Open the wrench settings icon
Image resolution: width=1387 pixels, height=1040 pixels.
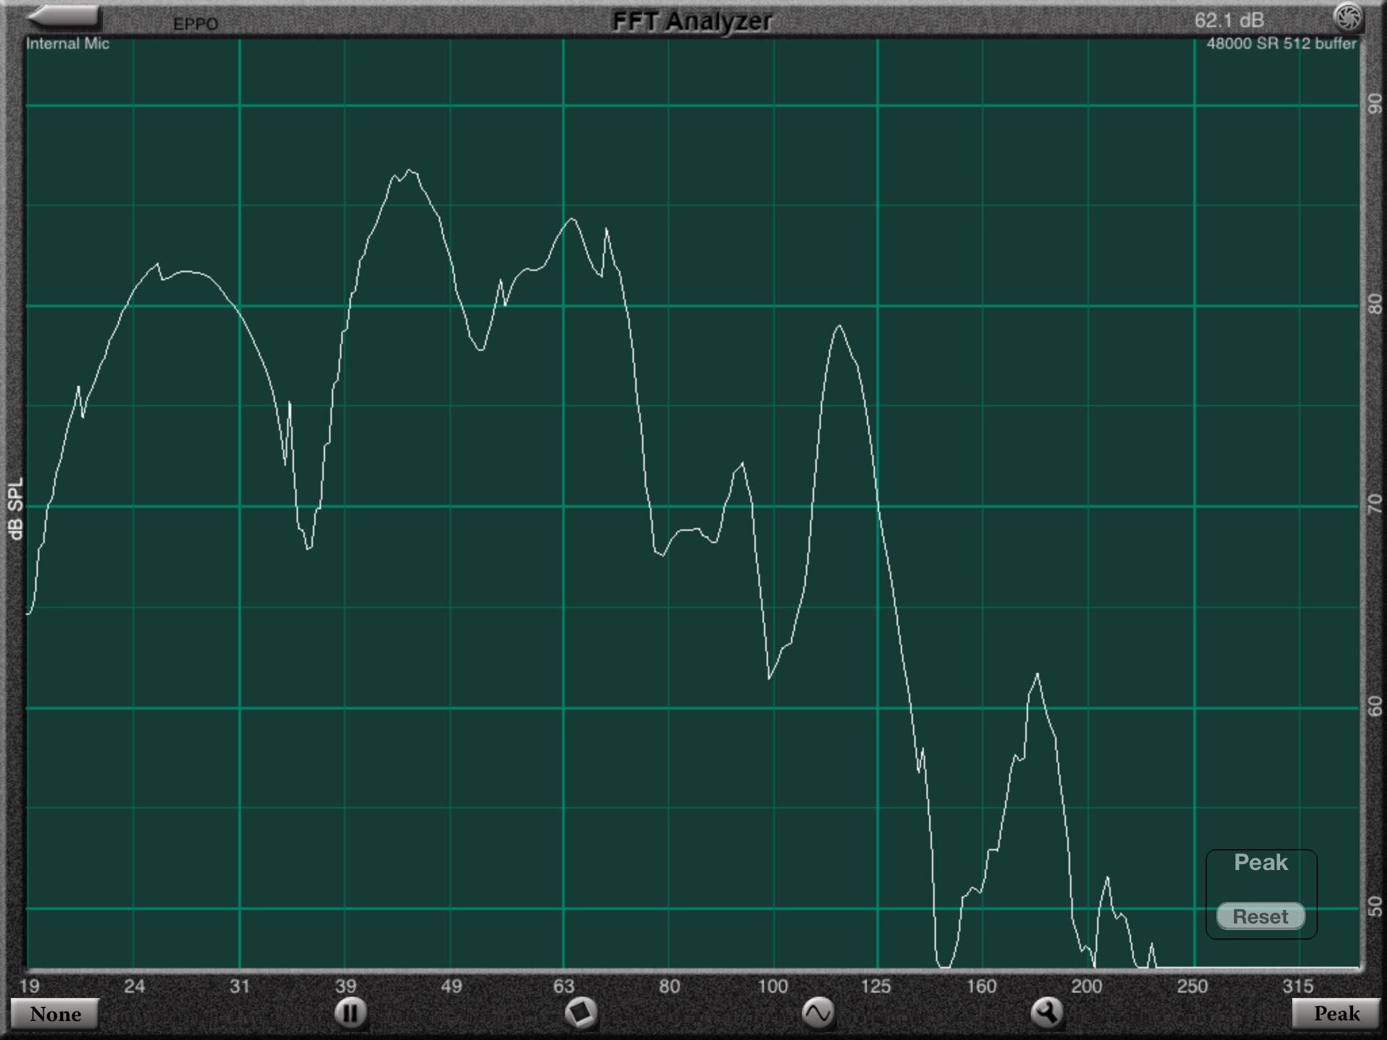pos(1047,1013)
